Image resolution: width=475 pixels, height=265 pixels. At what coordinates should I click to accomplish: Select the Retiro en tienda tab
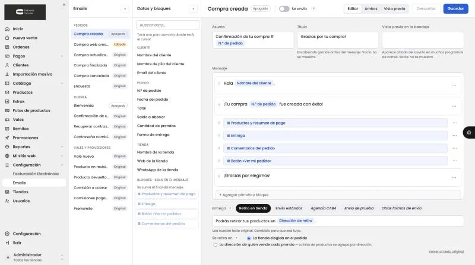click(253, 208)
